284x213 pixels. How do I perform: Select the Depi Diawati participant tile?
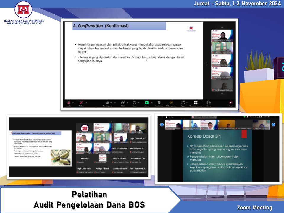click(x=138, y=139)
